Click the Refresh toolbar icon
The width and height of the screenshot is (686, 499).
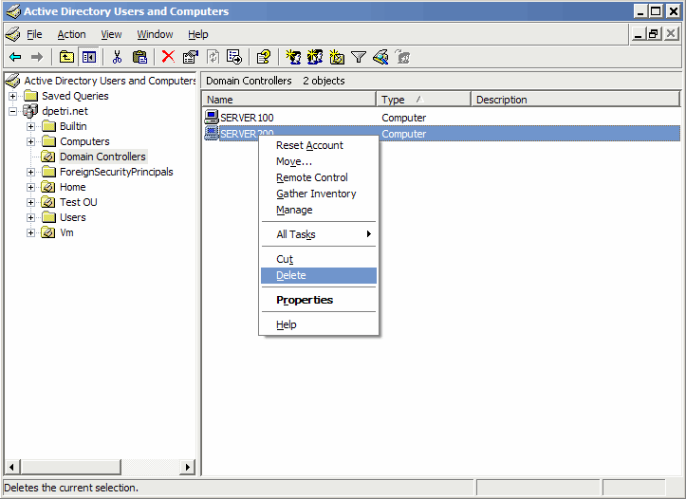point(213,57)
